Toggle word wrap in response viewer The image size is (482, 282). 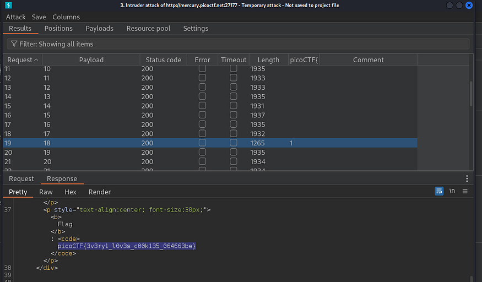pyautogui.click(x=439, y=191)
